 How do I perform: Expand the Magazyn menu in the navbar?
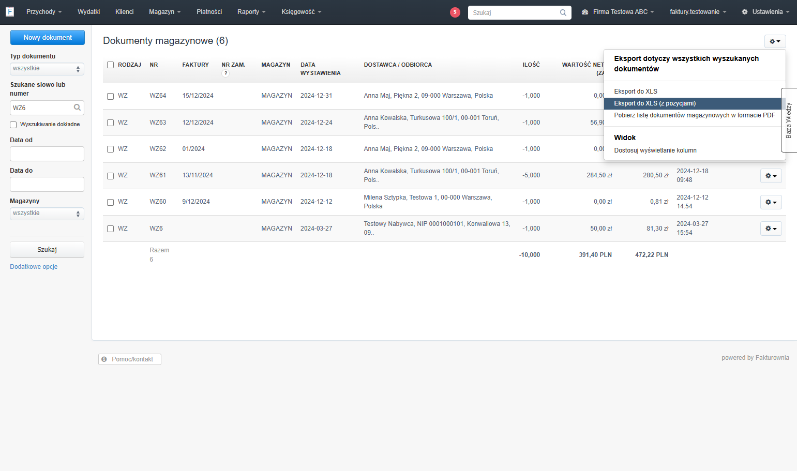pyautogui.click(x=165, y=12)
